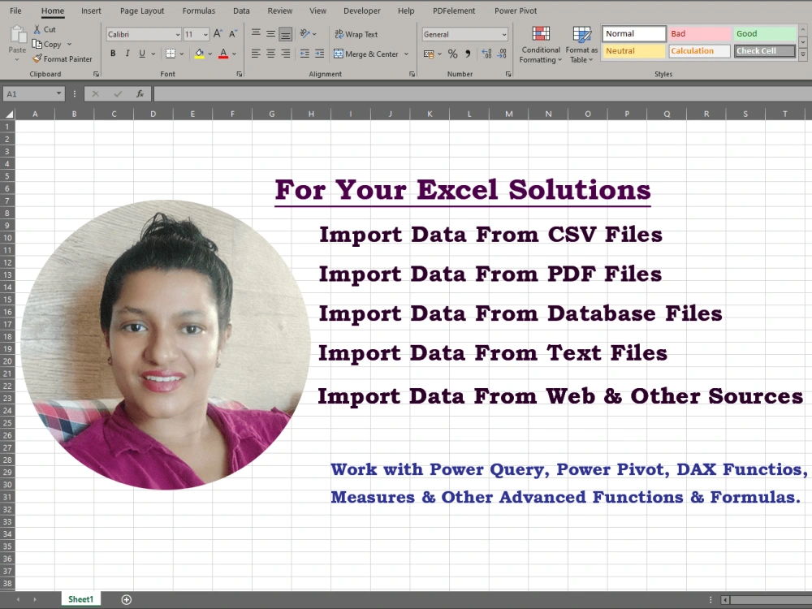Screen dimensions: 812x609
Task: Increase the indent
Action: [x=319, y=54]
